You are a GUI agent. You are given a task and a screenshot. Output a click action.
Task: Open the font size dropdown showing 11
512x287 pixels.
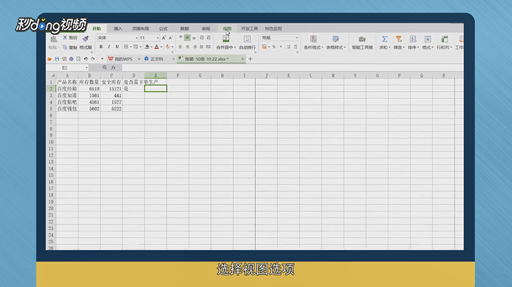click(158, 38)
